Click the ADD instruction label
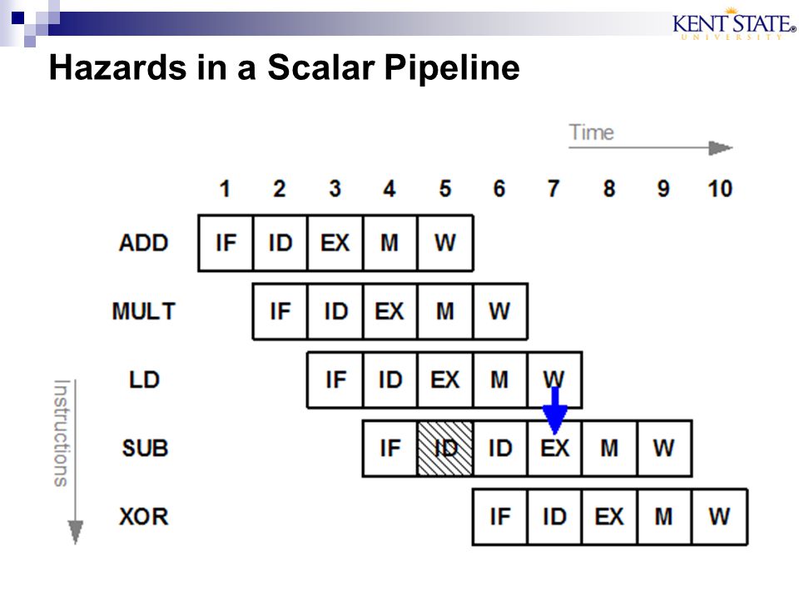This screenshot has width=799, height=599. coord(144,243)
